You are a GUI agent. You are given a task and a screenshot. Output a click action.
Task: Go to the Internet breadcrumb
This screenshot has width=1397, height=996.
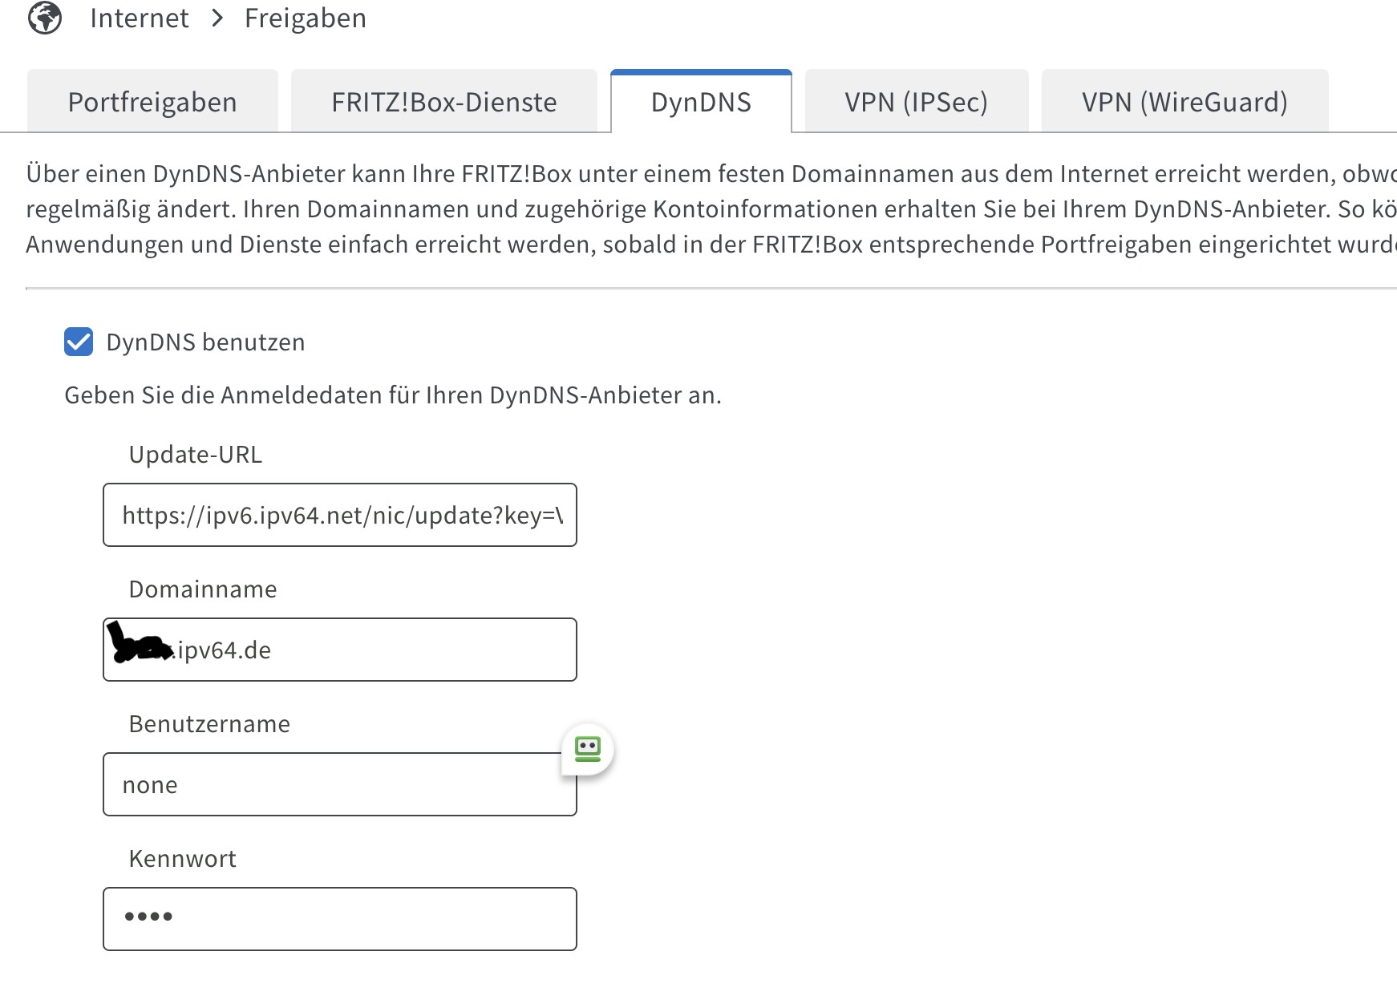[x=140, y=18]
